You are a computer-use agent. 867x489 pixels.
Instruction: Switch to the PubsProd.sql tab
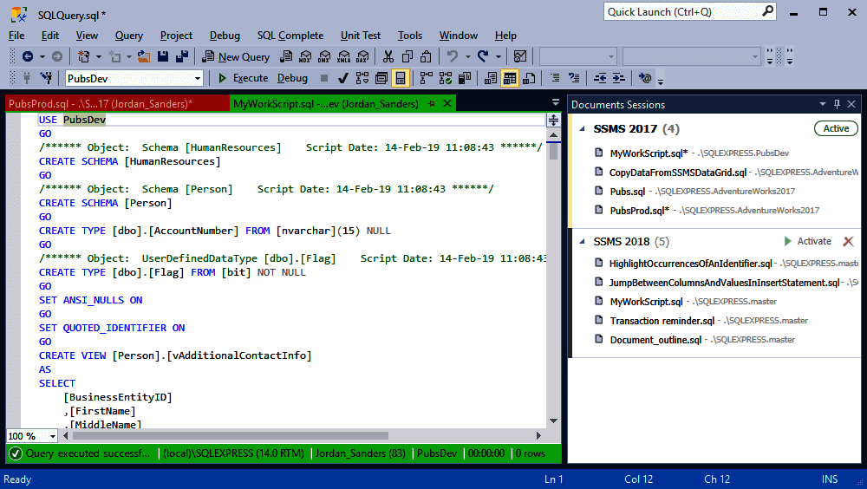point(100,104)
